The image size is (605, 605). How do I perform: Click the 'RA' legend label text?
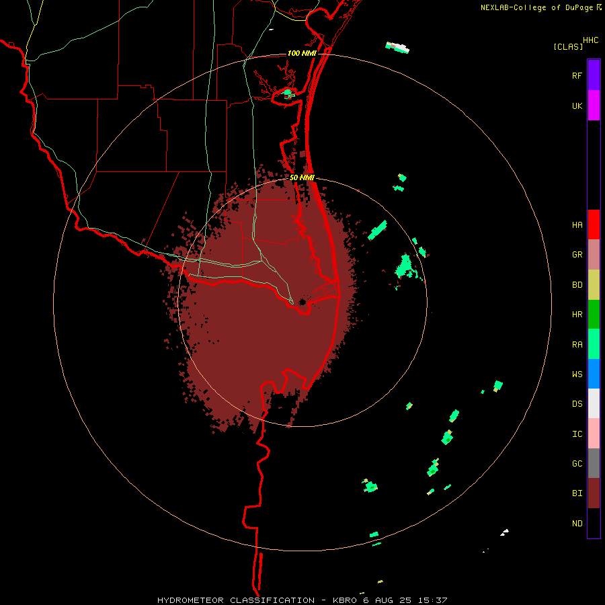tap(577, 345)
